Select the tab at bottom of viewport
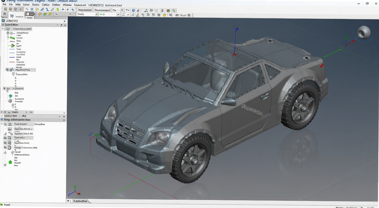This screenshot has height=208, width=379. coord(81,201)
